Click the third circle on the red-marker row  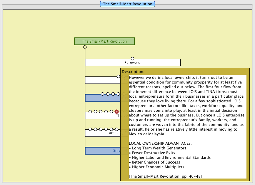pos(101,112)
